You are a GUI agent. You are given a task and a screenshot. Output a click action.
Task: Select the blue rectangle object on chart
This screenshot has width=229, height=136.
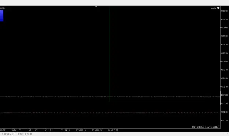pos(1,16)
